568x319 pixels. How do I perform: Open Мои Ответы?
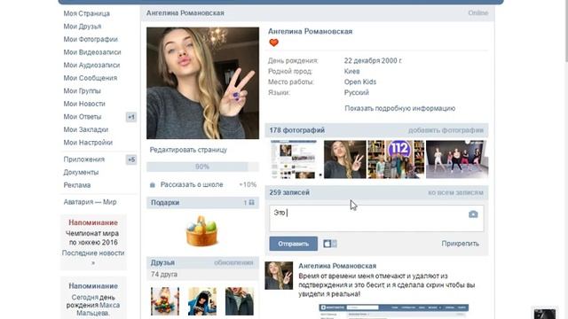point(83,116)
